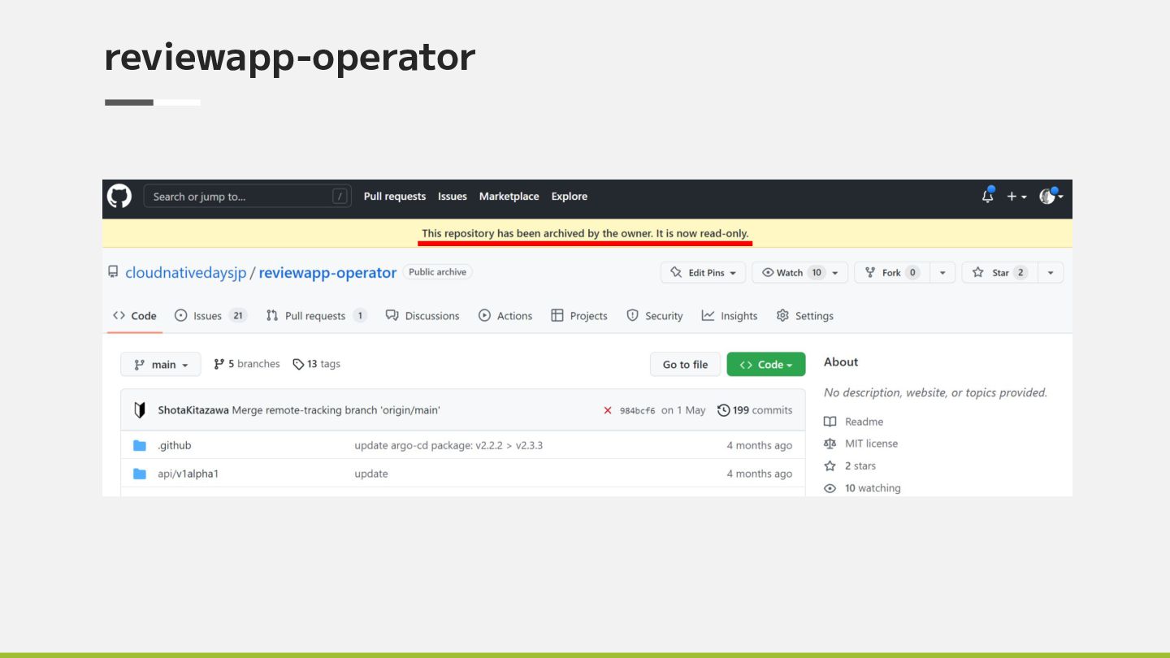This screenshot has width=1170, height=658.
Task: Switch to the Code tab
Action: click(135, 316)
